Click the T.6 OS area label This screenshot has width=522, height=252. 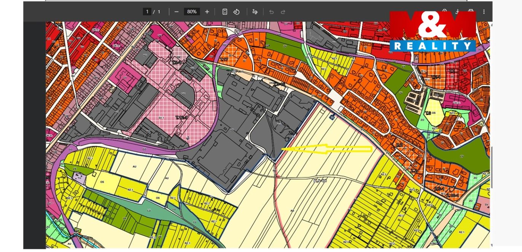(431, 113)
